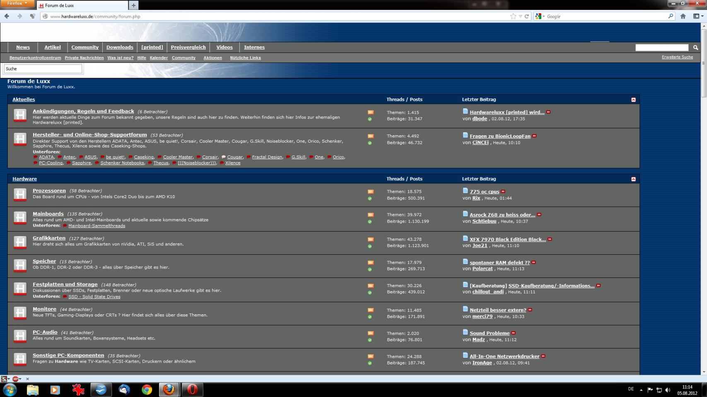Open the Mainboard-Sammelthreads subforum

97,226
